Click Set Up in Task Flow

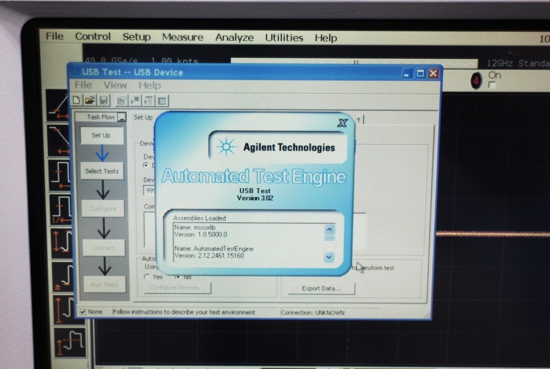[x=101, y=135]
